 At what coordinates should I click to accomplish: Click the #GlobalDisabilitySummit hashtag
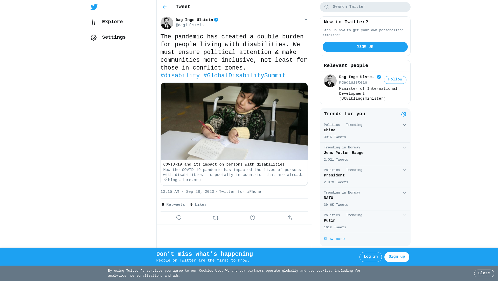click(244, 76)
